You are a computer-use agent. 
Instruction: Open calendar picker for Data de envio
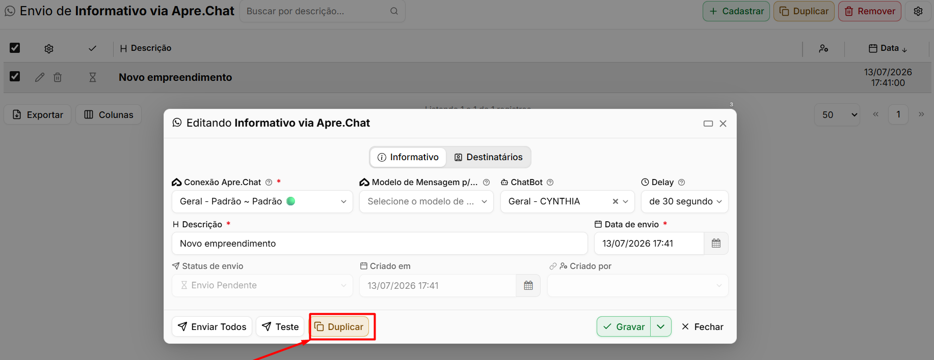(716, 244)
